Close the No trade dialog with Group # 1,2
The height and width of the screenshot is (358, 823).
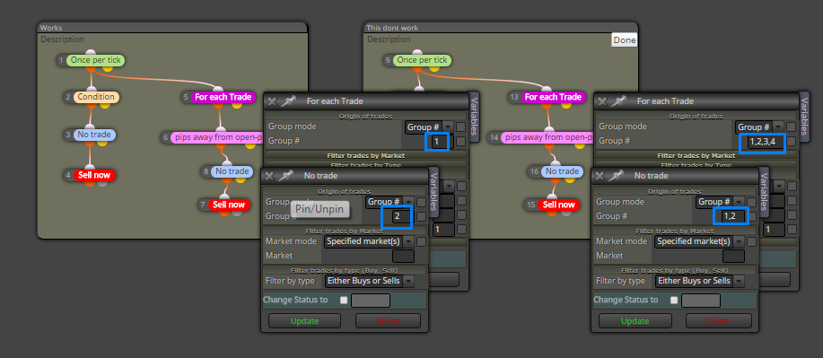click(600, 176)
